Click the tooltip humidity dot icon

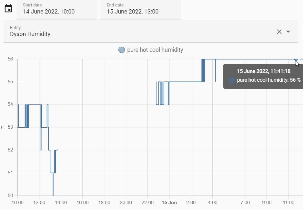[231, 80]
